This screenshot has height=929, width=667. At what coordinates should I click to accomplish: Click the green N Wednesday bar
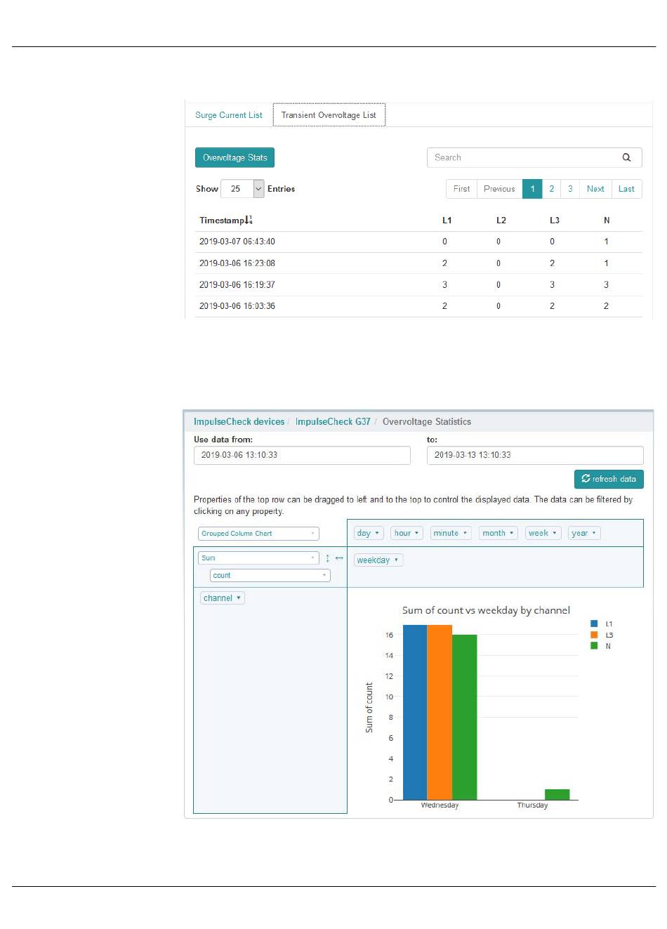tap(464, 717)
